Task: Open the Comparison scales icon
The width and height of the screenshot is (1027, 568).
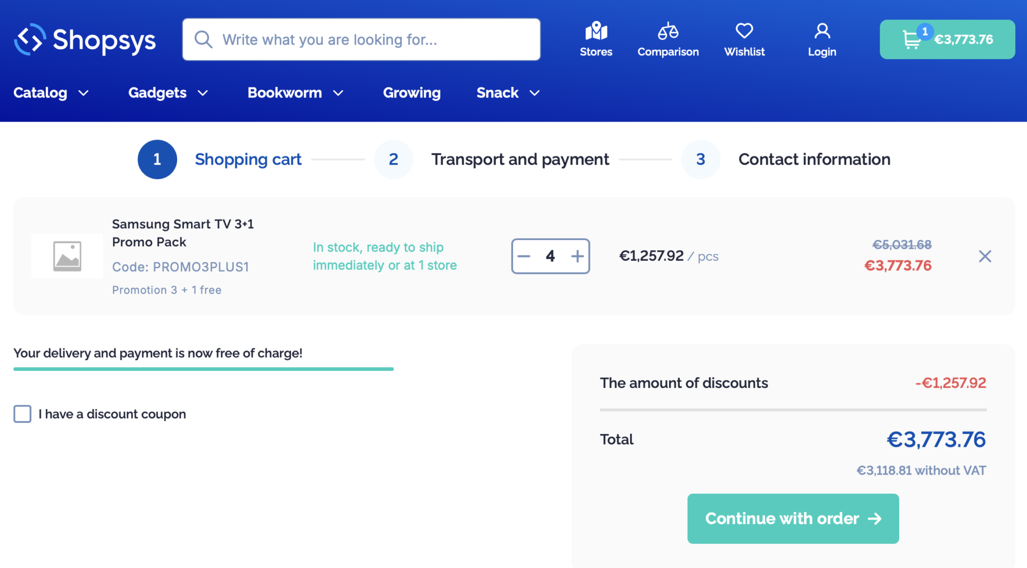Action: click(668, 32)
